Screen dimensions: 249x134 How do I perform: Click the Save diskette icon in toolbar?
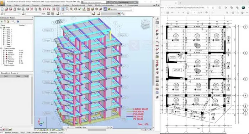pyautogui.click(x=11, y=9)
